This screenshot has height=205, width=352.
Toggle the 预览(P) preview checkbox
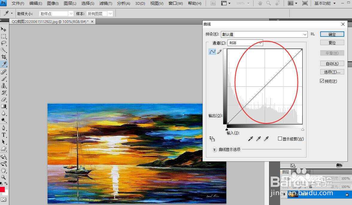[322, 81]
